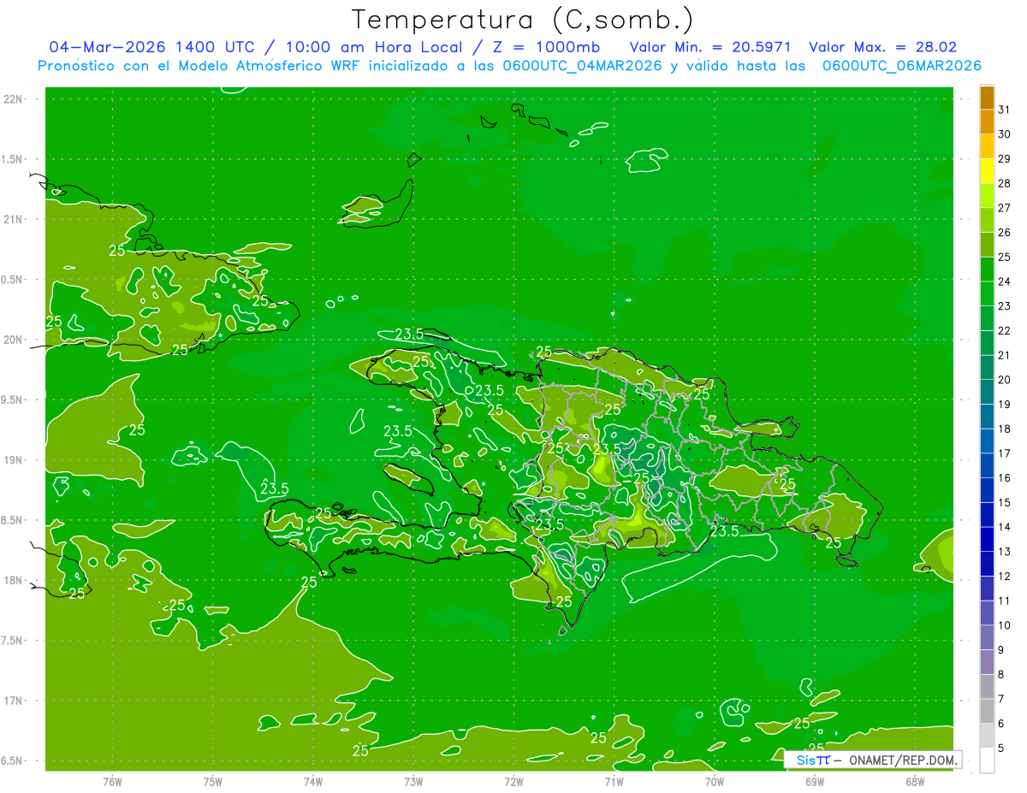Click the legend value '22'
The height and width of the screenshot is (793, 1027).
(x=1004, y=330)
